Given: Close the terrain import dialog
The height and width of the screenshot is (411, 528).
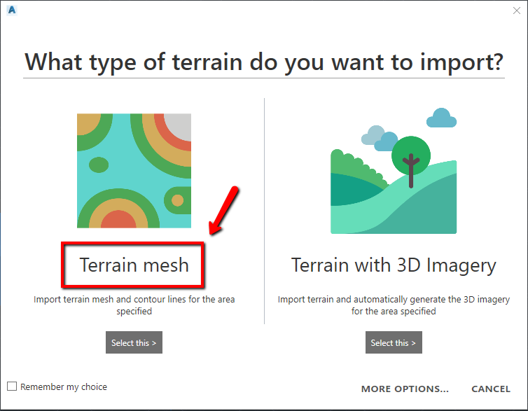Looking at the screenshot, I should 517,11.
